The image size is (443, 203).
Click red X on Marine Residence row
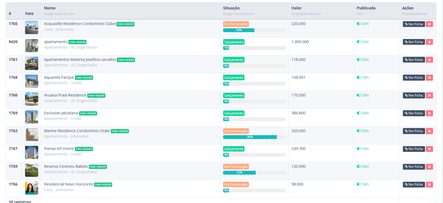point(429,131)
